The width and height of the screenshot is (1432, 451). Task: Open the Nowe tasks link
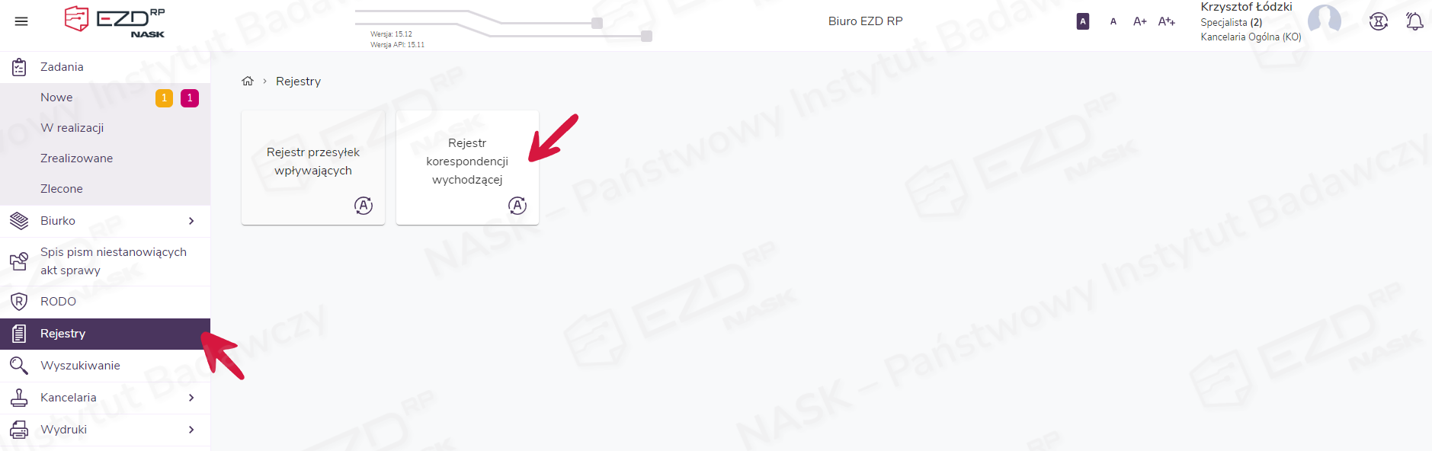pos(56,98)
